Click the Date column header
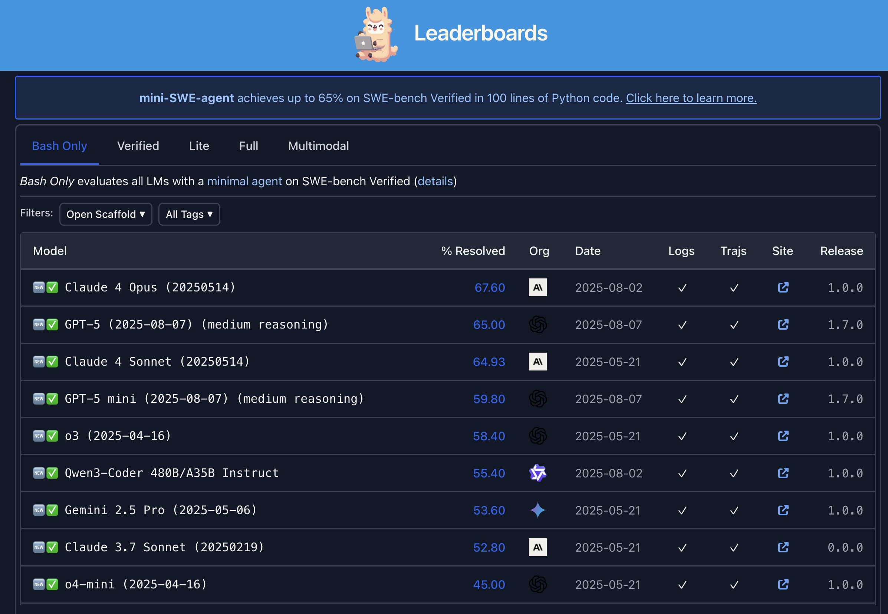This screenshot has height=614, width=888. [x=588, y=251]
